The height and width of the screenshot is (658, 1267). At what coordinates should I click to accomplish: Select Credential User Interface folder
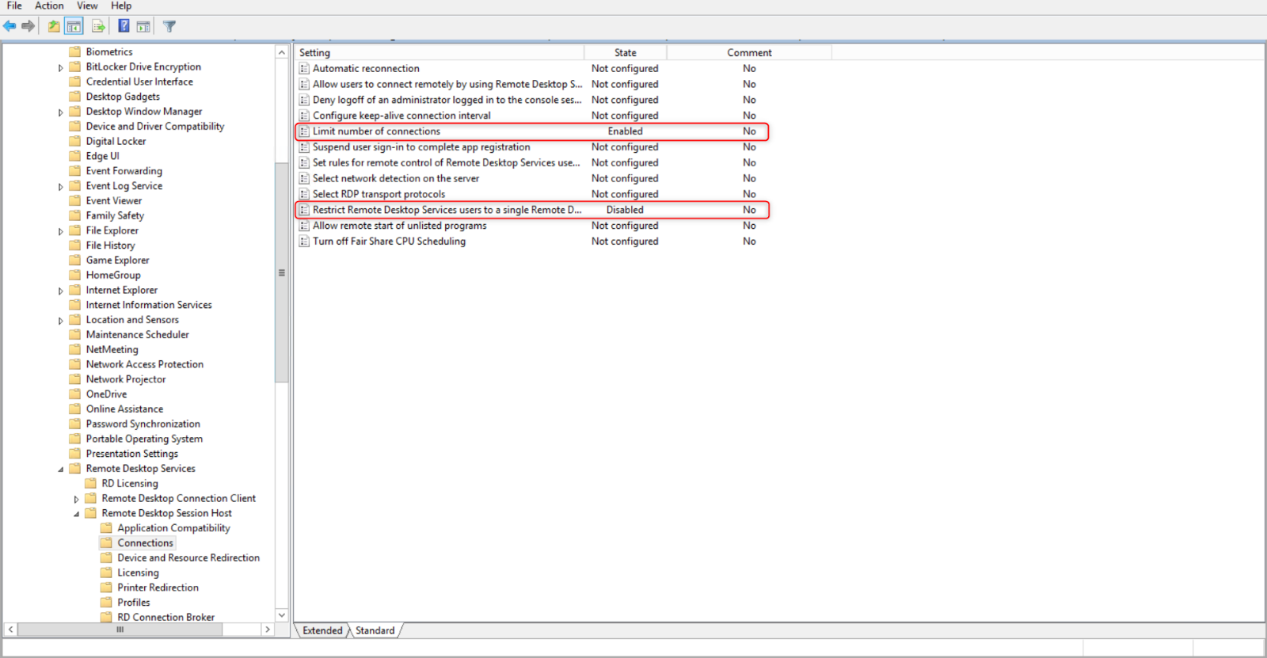coord(139,82)
